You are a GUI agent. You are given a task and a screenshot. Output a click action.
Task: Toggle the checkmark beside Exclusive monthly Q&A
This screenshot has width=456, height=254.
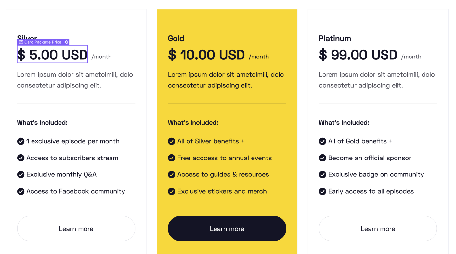pos(21,174)
